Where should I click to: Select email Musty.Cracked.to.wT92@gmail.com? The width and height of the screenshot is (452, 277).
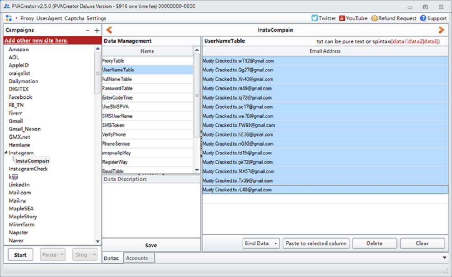click(x=325, y=61)
